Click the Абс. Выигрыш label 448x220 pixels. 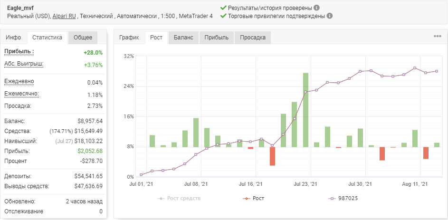[x=24, y=64]
